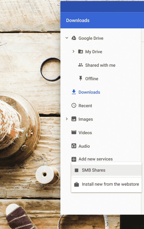
Task: Click the Google Drive triangle icon
Action: coord(74,38)
